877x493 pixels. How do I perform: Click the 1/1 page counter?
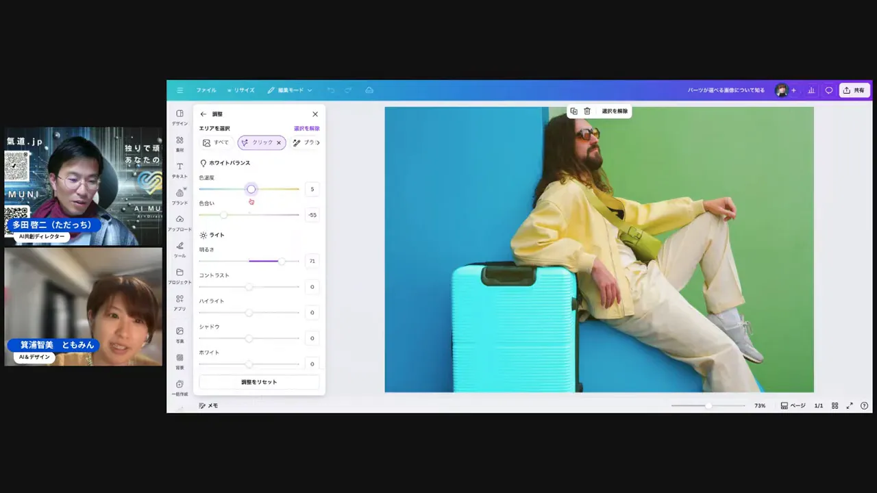[819, 406]
